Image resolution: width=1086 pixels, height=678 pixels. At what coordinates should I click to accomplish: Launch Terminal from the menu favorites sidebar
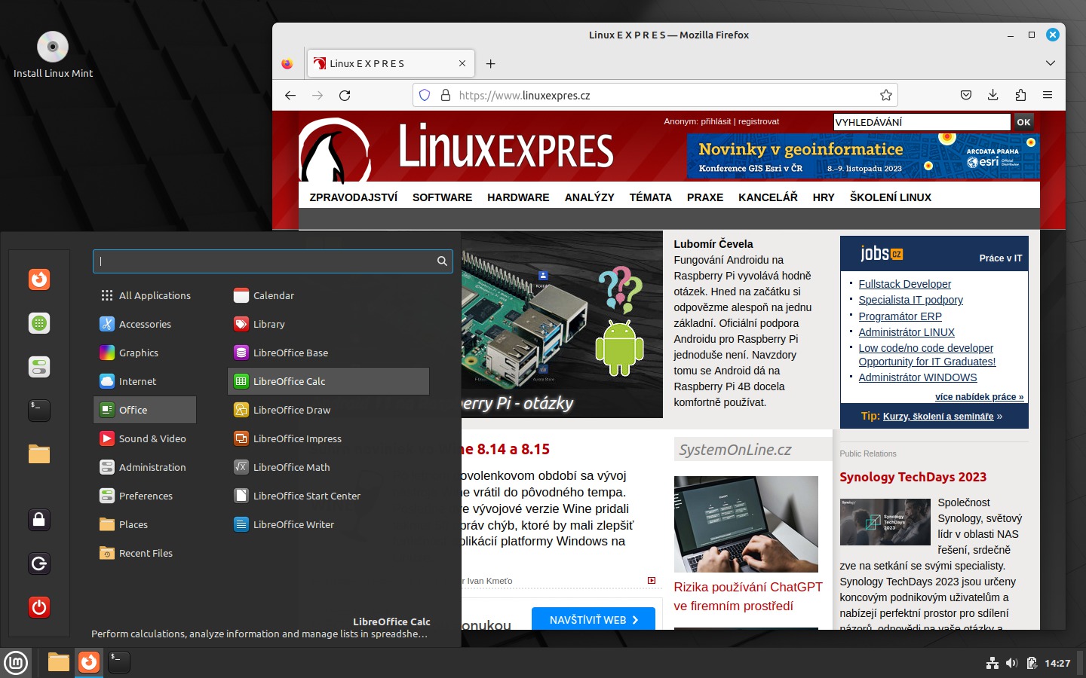39,411
